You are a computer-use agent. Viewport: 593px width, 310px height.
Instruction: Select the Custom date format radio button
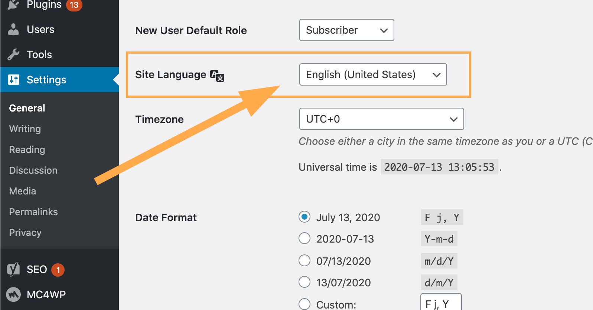[304, 304]
